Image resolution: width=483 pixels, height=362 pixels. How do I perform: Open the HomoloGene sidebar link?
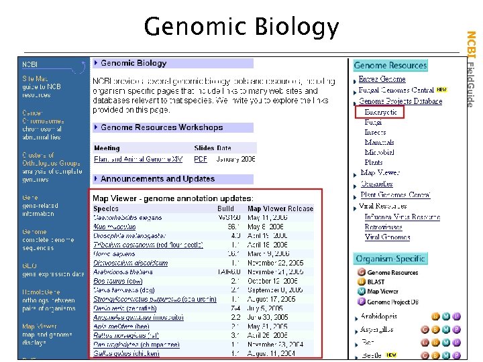[41, 292]
